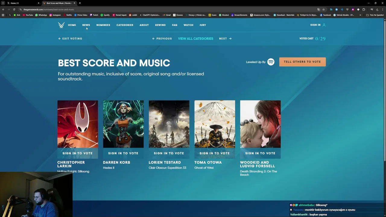Click EXIT VOTING

70,39
